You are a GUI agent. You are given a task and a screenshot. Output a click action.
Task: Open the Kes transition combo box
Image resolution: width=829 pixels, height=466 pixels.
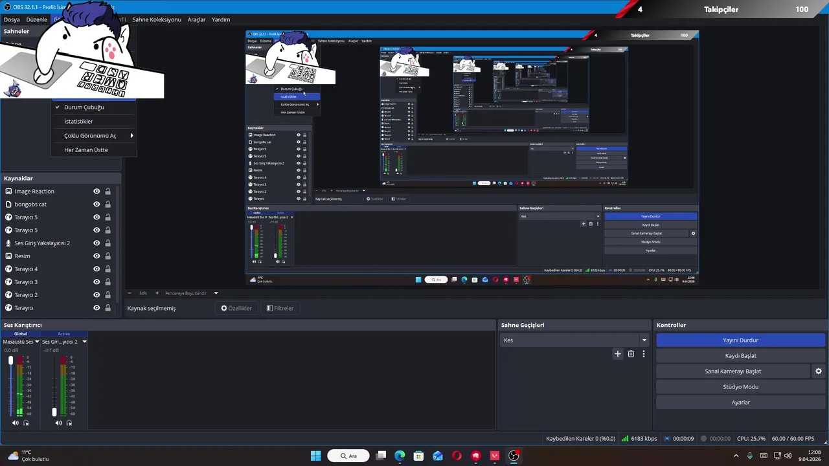(574, 340)
